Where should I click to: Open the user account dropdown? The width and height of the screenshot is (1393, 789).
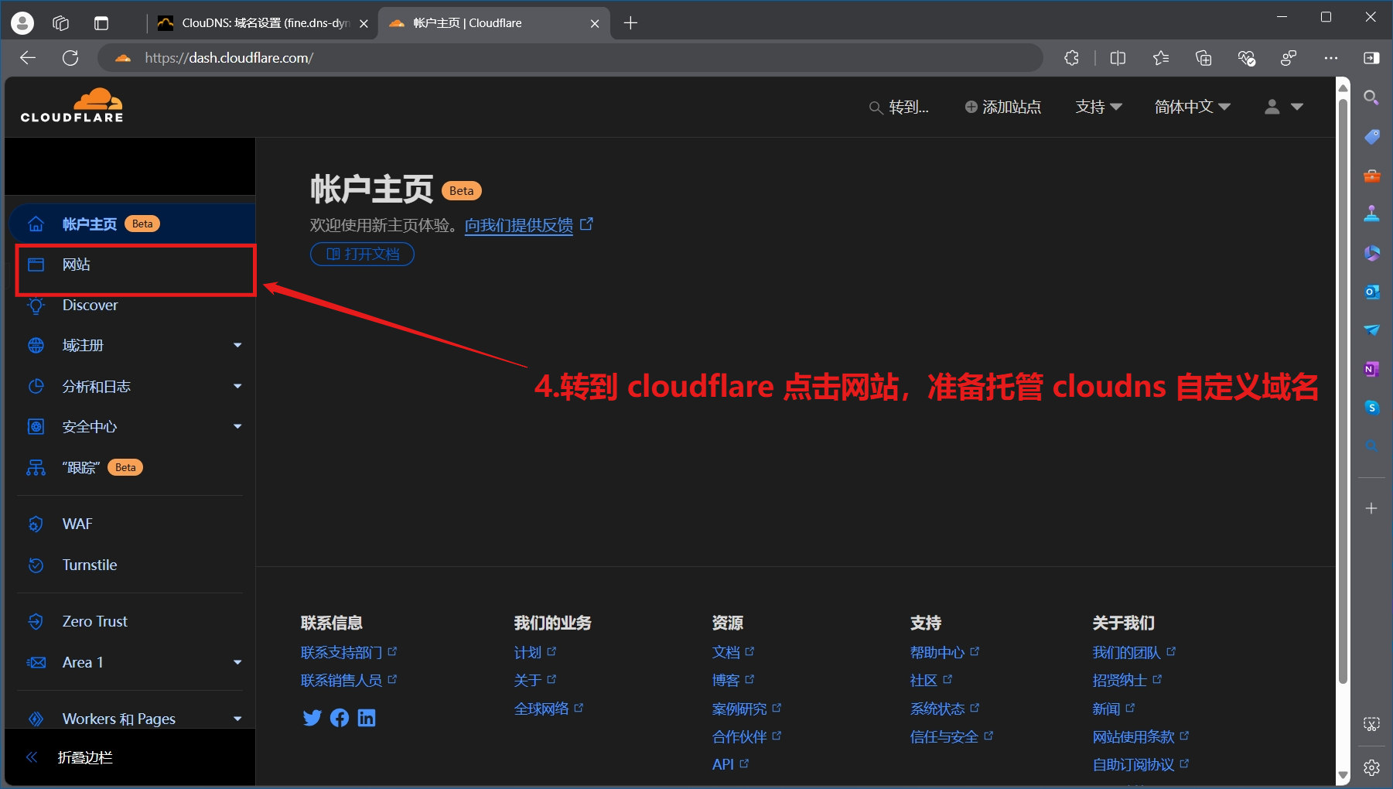pyautogui.click(x=1283, y=107)
